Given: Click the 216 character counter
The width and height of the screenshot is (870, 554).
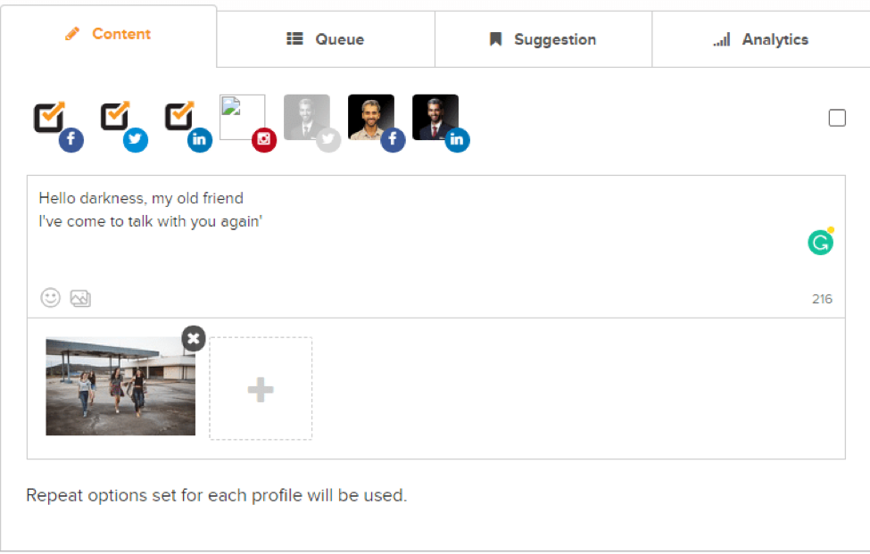Looking at the screenshot, I should point(821,299).
